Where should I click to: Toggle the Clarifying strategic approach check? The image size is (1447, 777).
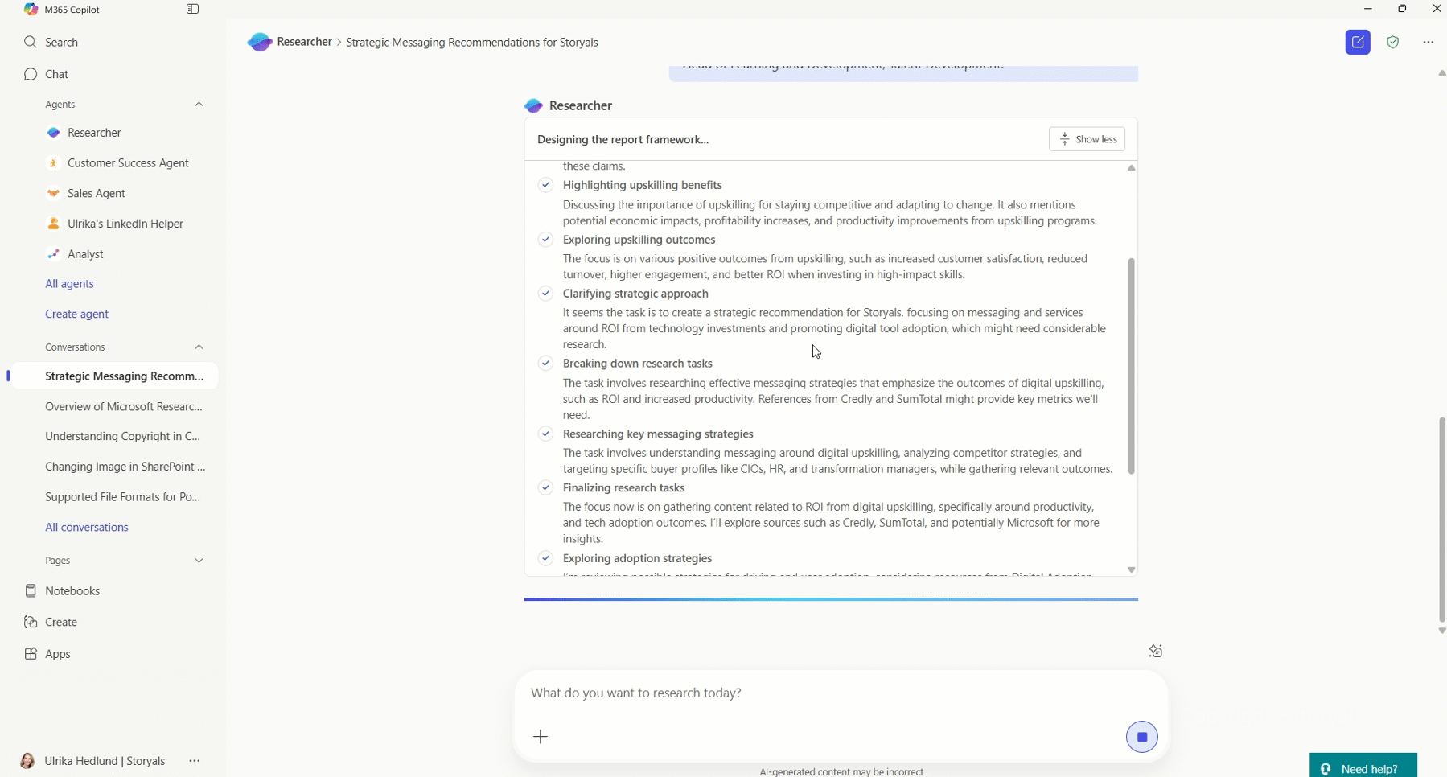(545, 294)
